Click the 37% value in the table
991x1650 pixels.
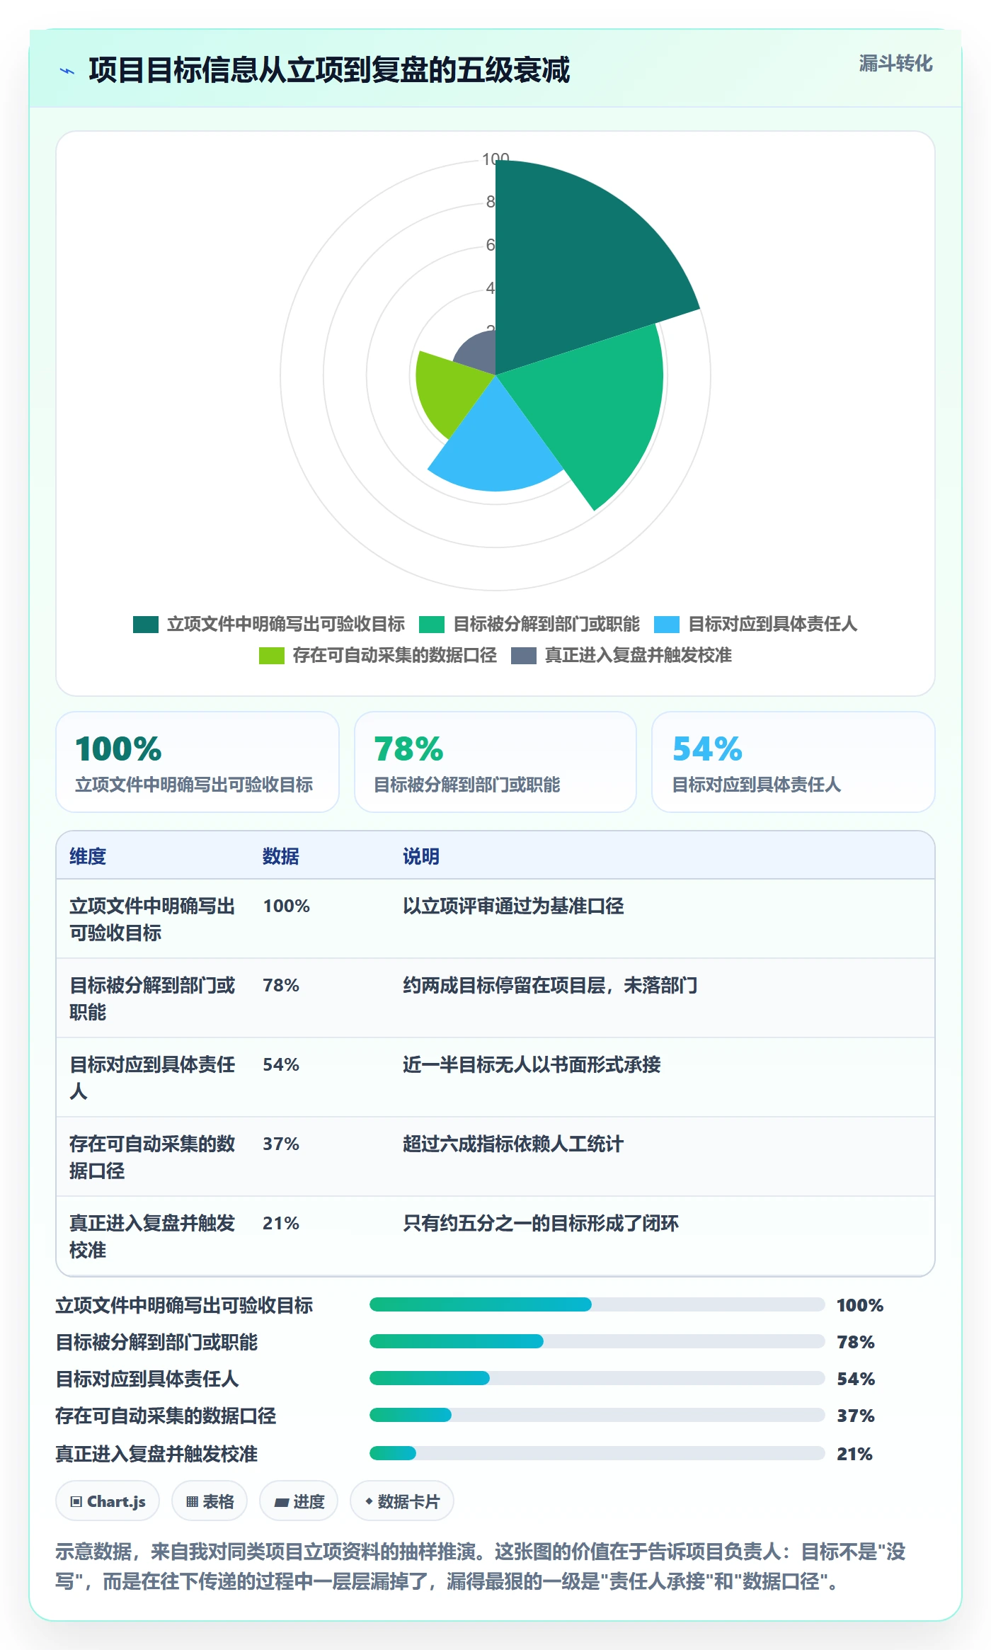281,1144
